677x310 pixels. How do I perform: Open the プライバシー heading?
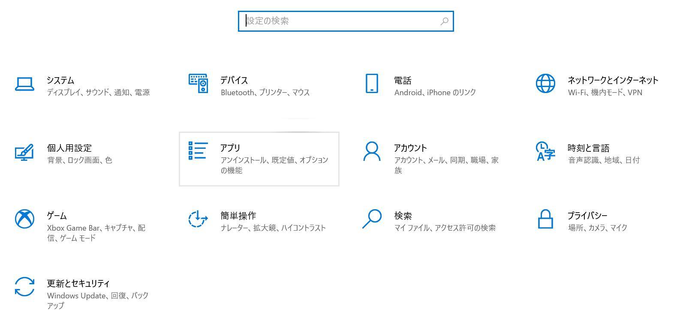(587, 216)
